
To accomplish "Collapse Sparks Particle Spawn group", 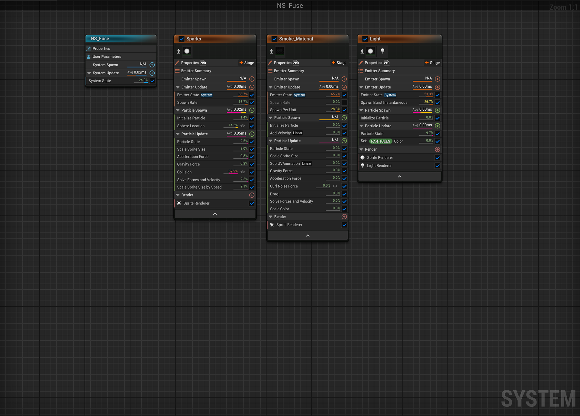I will pyautogui.click(x=178, y=110).
